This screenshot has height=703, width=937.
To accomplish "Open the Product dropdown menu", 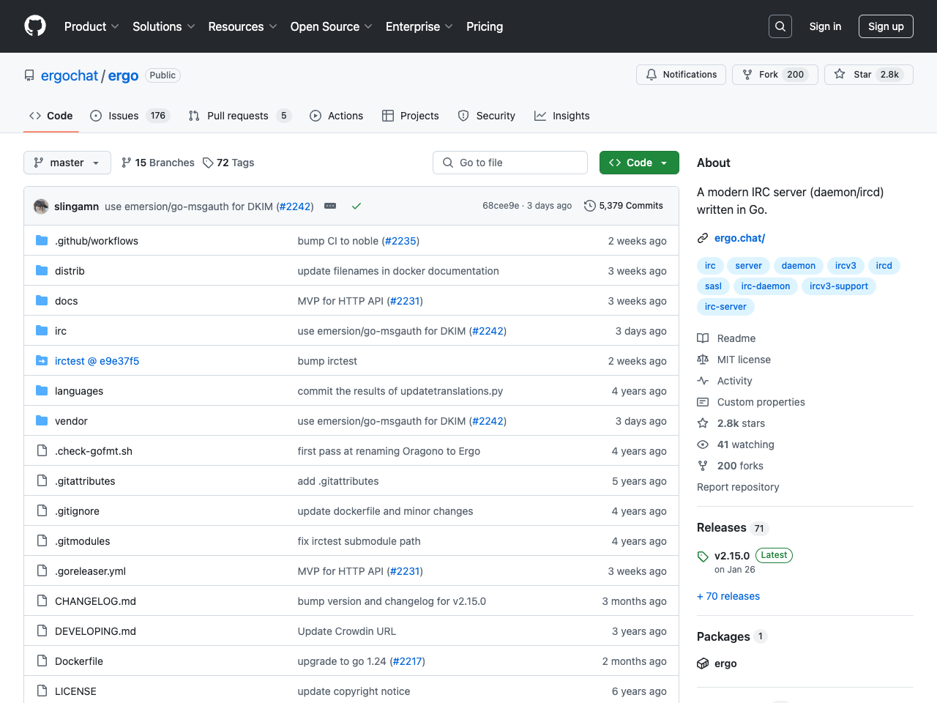I will pos(92,26).
